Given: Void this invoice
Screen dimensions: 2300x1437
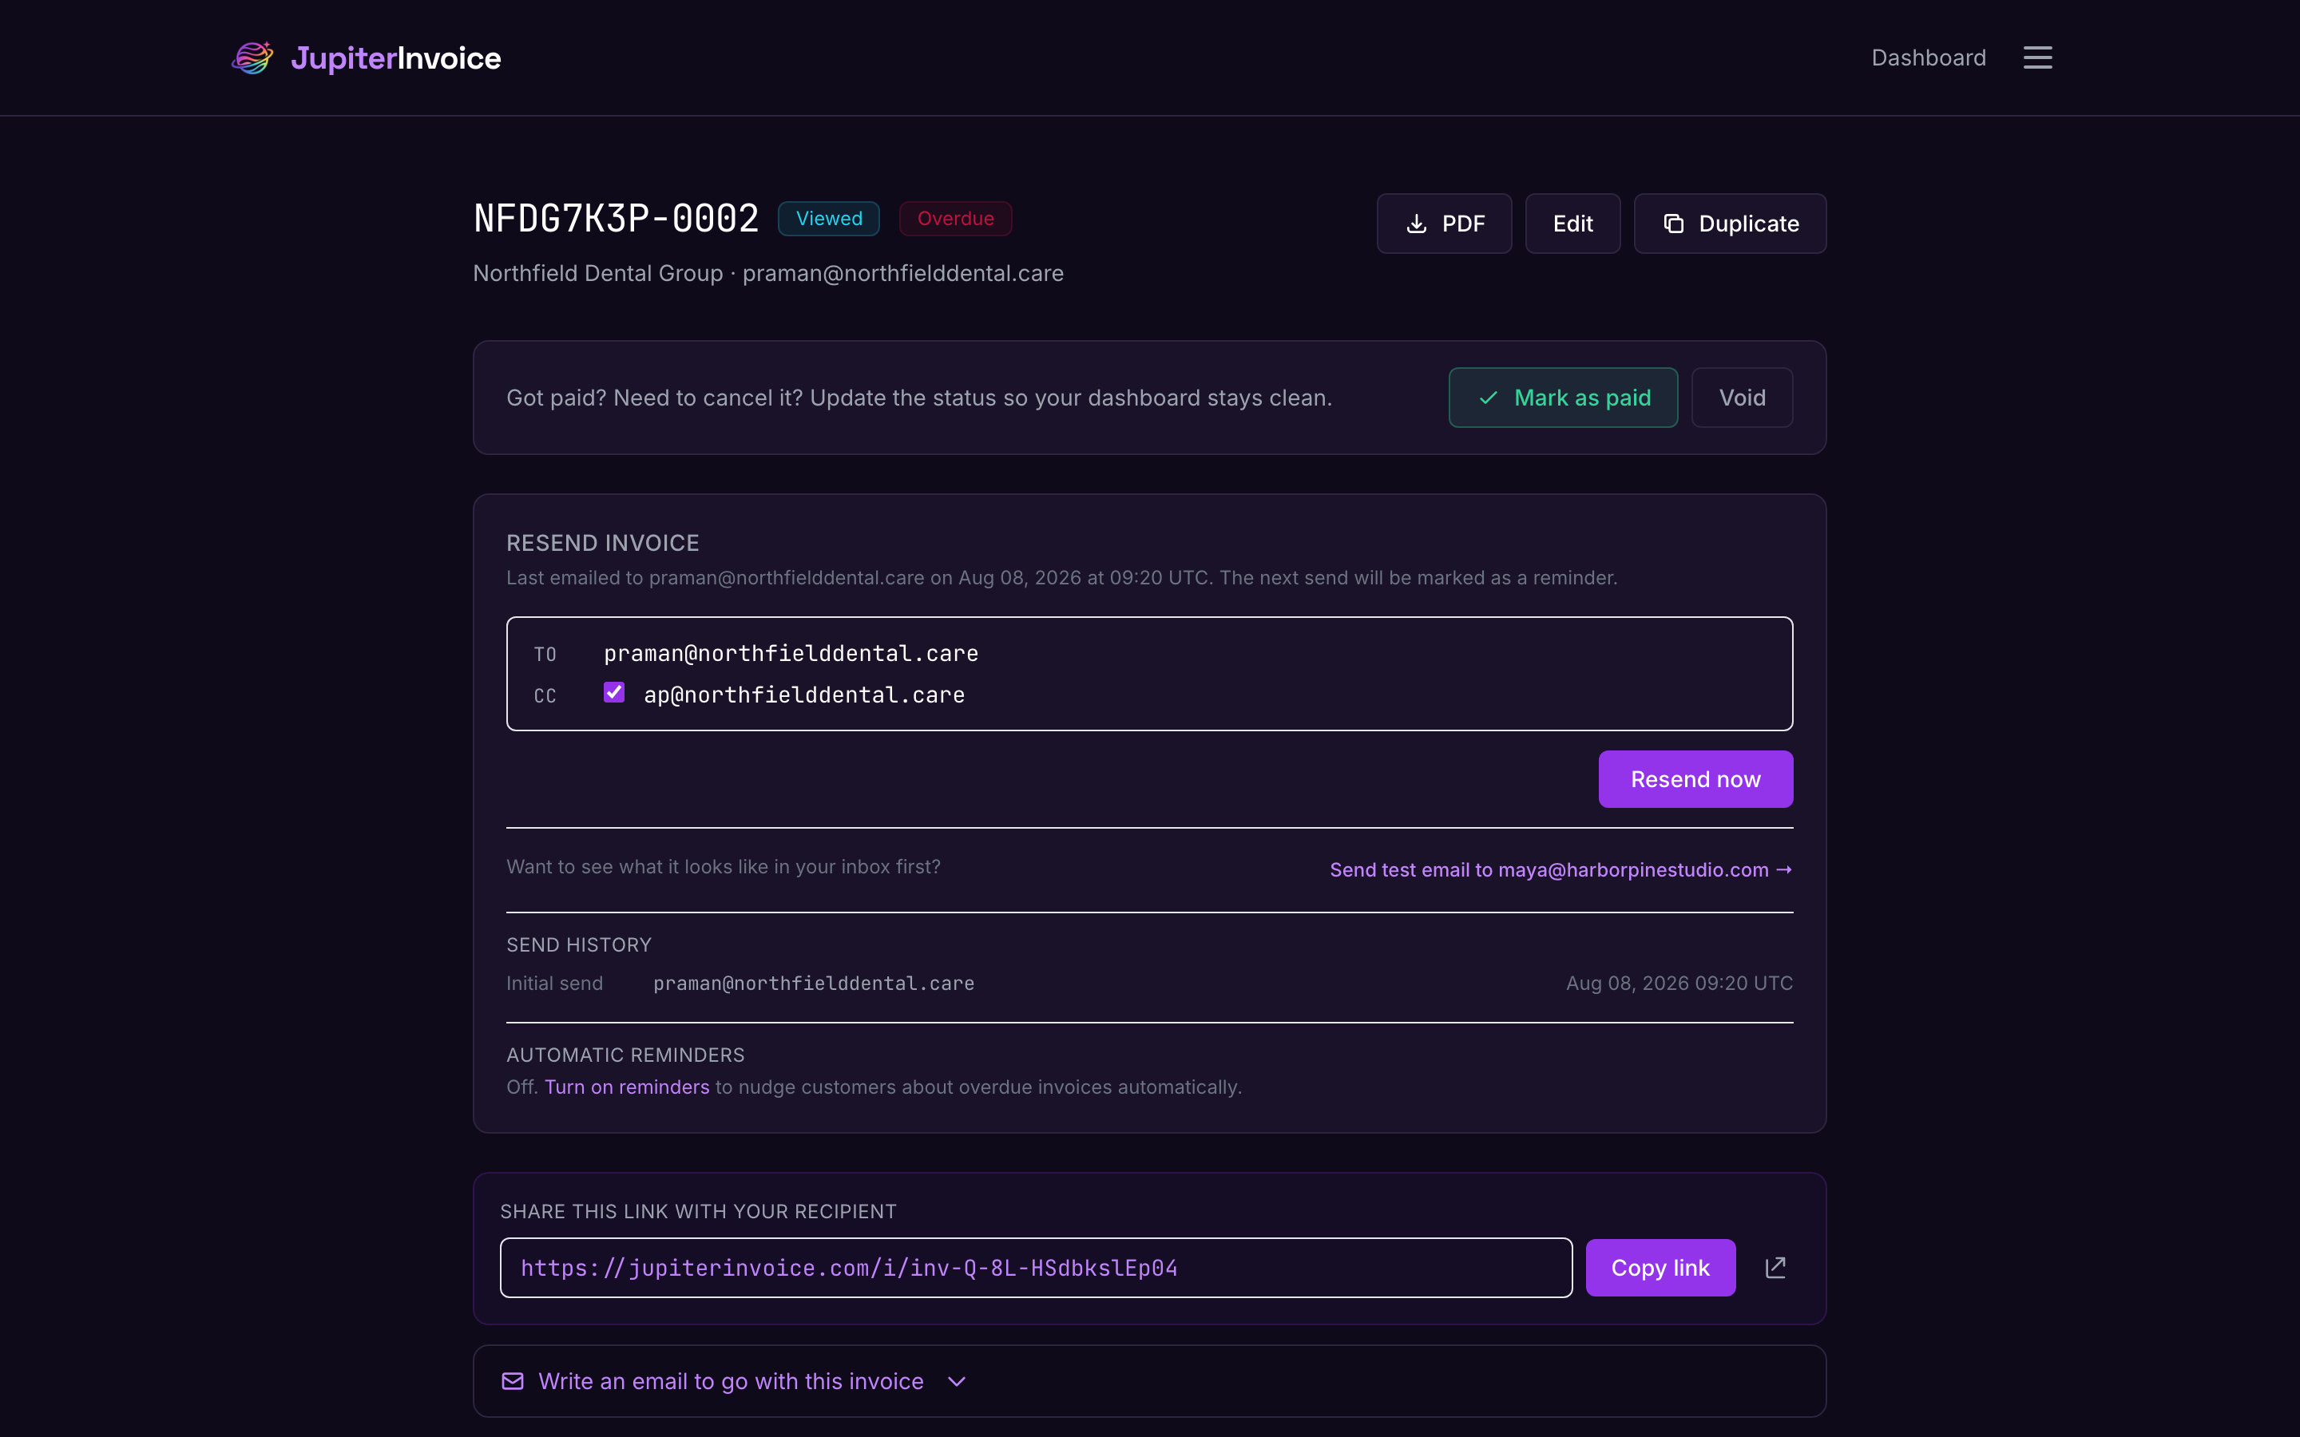Looking at the screenshot, I should 1742,398.
